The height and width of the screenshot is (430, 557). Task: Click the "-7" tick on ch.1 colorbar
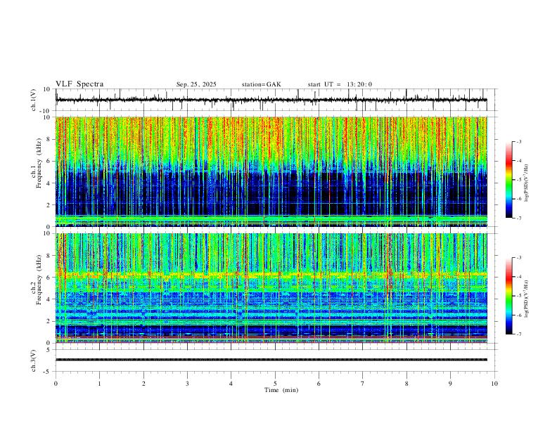(x=518, y=218)
